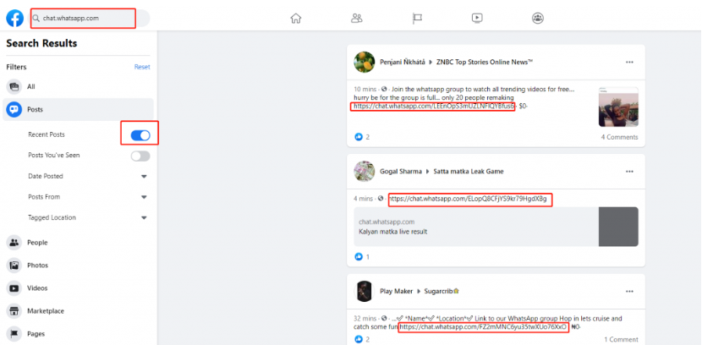Open the Home icon in top navigation
Image resolution: width=702 pixels, height=345 pixels.
[x=296, y=19]
